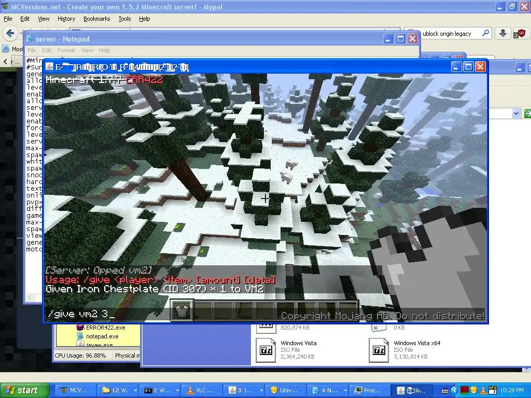The height and width of the screenshot is (398, 531).
Task: Open address dropdown arrow in background window
Action: tap(516, 113)
